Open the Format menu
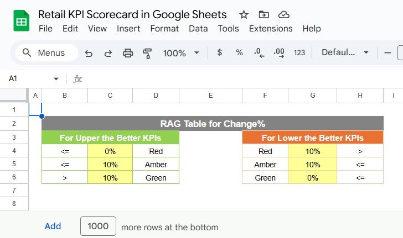The width and height of the screenshot is (403, 238). 164,29
